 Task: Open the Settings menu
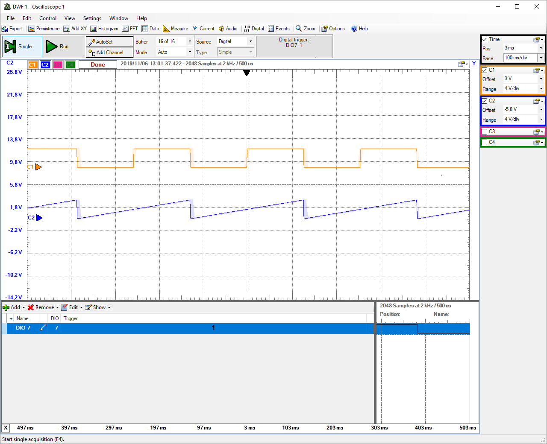pos(92,18)
